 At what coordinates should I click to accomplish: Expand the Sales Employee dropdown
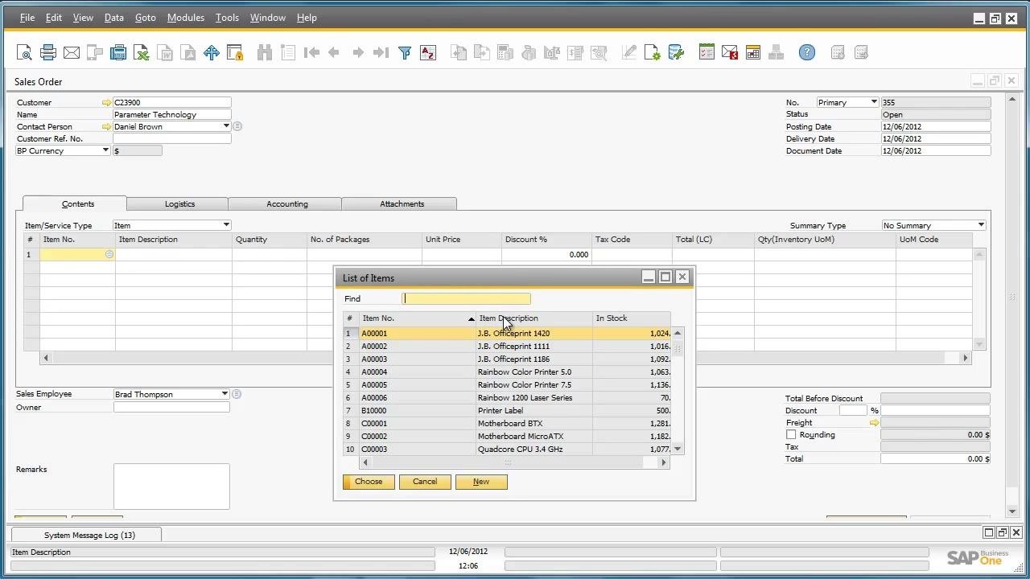225,394
